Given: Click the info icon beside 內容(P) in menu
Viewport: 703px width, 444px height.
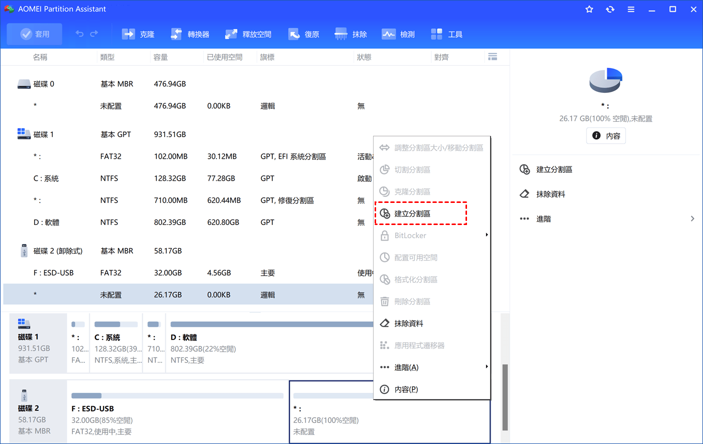Looking at the screenshot, I should pyautogui.click(x=385, y=389).
